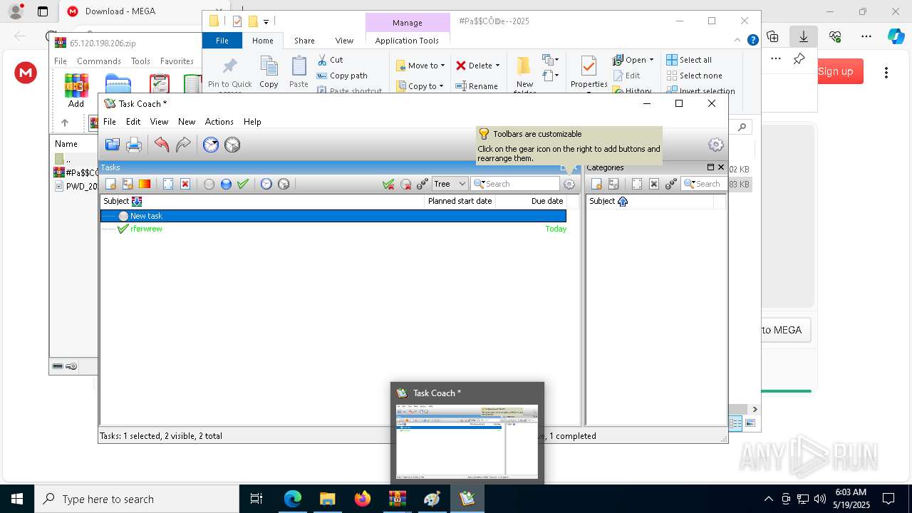This screenshot has height=513, width=912.
Task: Mark task inactive with gray circle icon
Action: 209,184
